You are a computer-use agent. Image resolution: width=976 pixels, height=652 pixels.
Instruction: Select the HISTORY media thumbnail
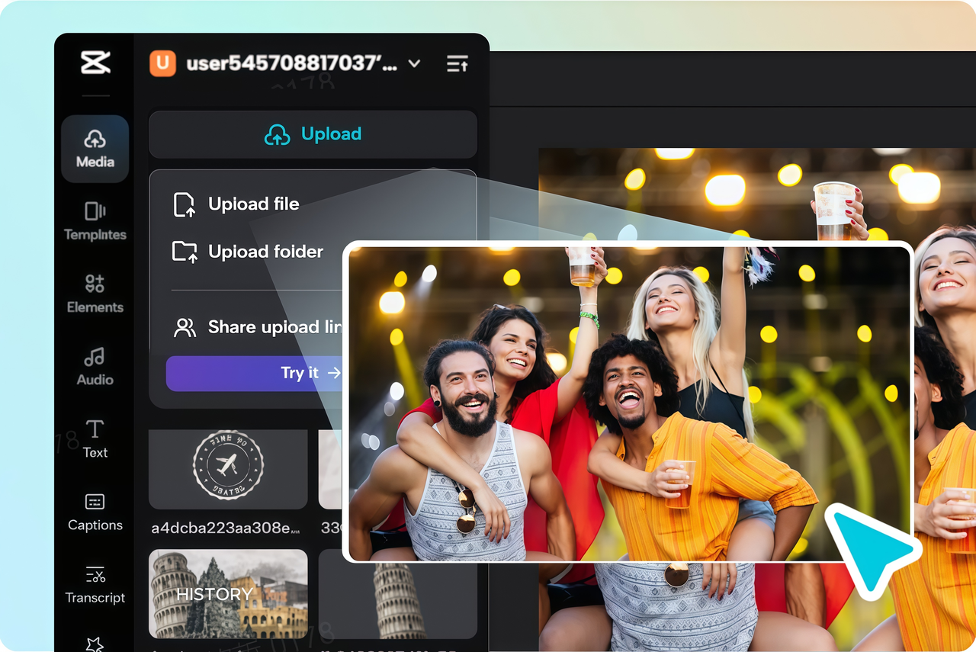tap(228, 593)
